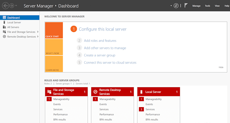
Task: Click the orange step 1 circle
Action: click(74, 29)
